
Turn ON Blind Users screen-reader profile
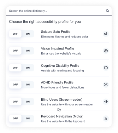28,102
